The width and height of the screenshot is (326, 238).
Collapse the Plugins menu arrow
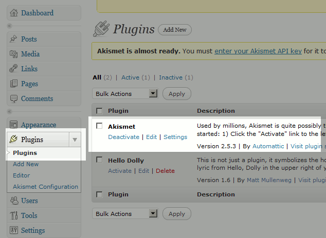click(x=75, y=140)
